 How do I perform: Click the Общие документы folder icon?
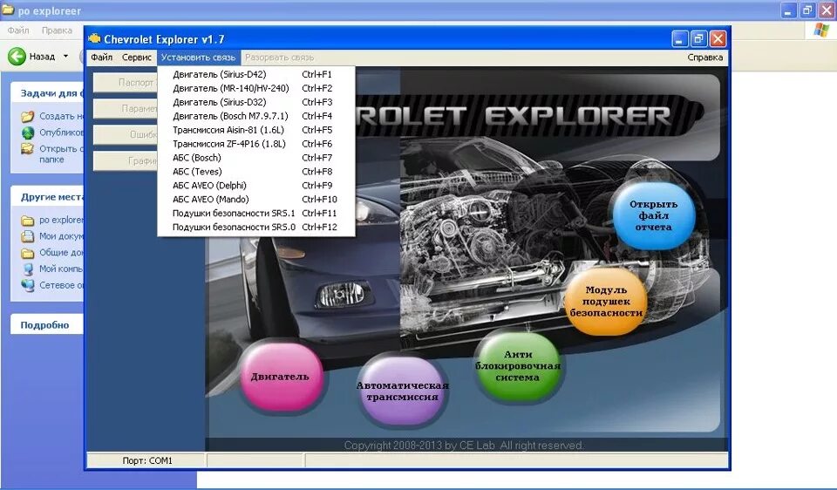coord(28,253)
